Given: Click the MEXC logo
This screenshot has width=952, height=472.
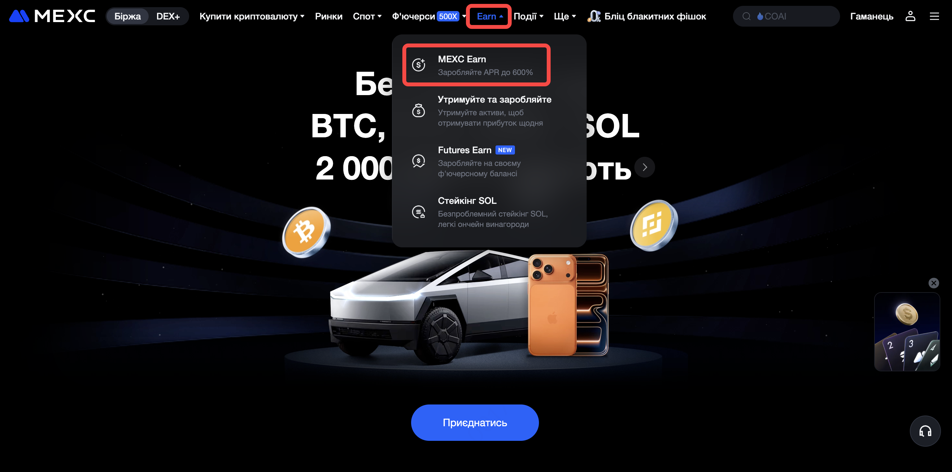Looking at the screenshot, I should tap(52, 16).
